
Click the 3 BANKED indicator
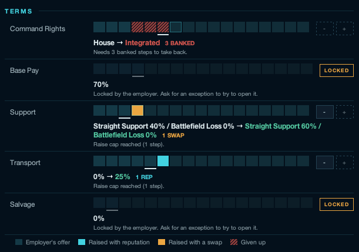pos(180,43)
